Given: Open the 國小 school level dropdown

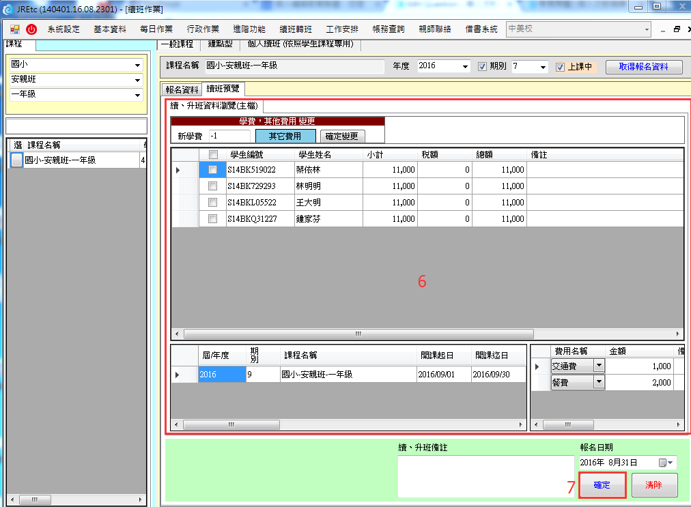Looking at the screenshot, I should pos(137,65).
